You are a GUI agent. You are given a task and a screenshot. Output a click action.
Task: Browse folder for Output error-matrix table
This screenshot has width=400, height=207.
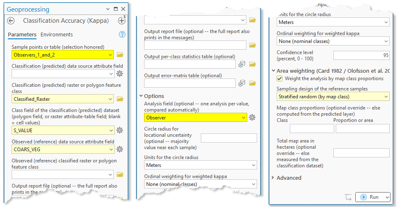click(253, 83)
